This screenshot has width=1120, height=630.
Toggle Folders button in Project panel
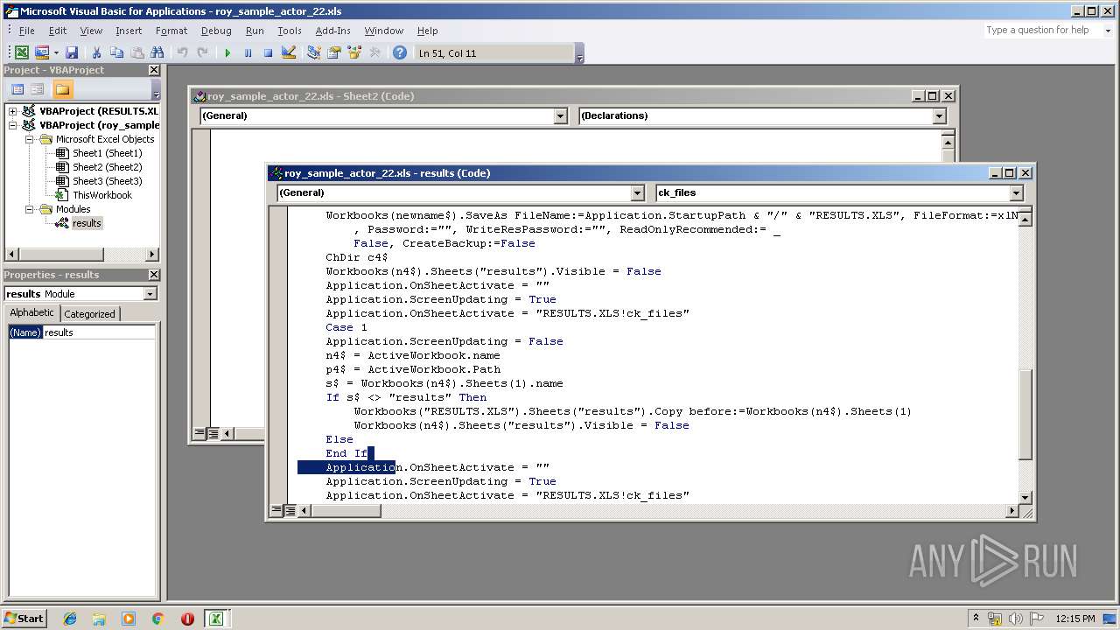pos(62,89)
